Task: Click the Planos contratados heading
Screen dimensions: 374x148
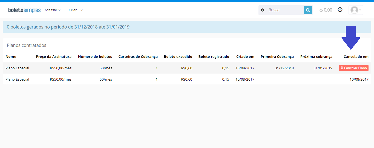Action: (x=27, y=45)
